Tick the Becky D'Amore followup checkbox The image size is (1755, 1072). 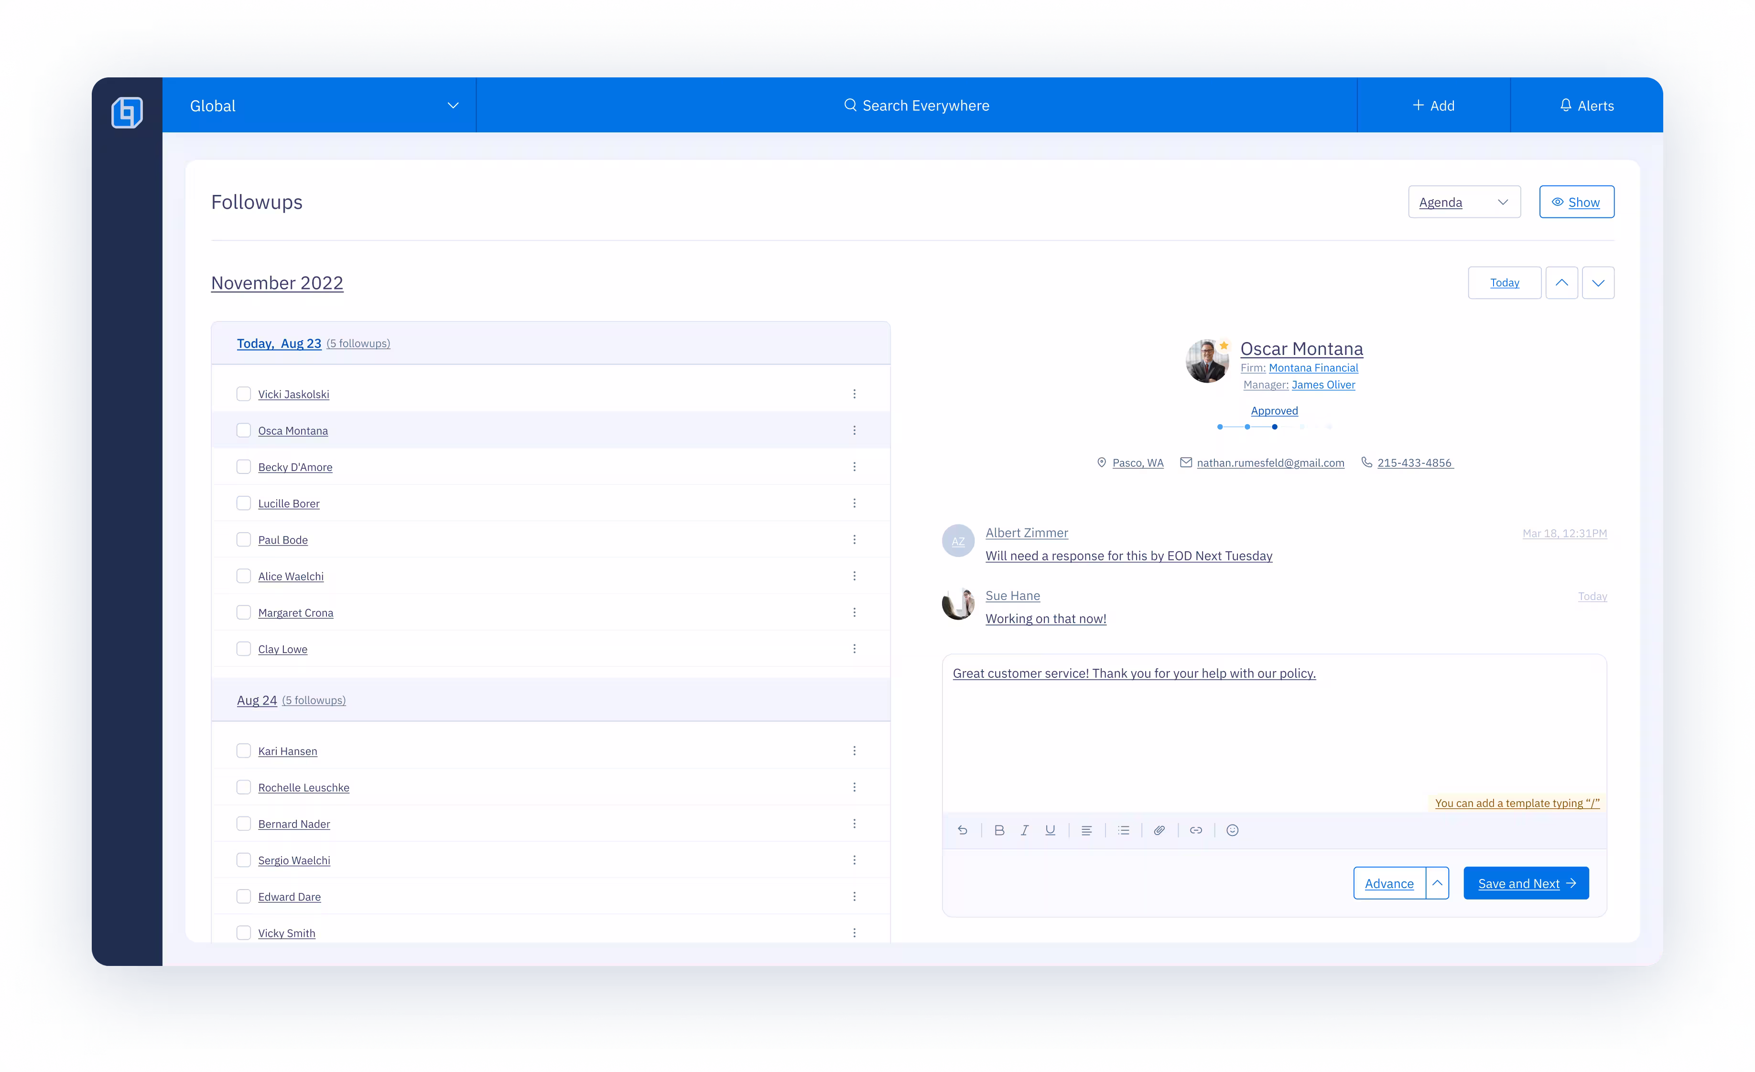[244, 467]
